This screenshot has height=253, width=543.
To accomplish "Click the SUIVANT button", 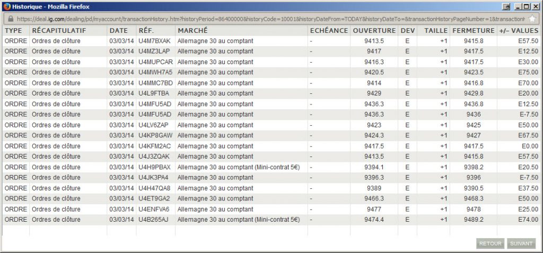I will point(521,243).
